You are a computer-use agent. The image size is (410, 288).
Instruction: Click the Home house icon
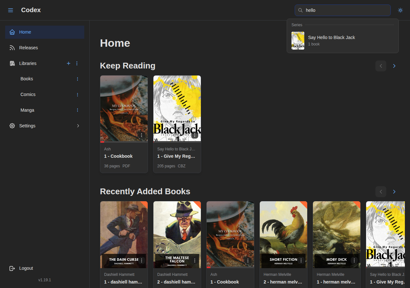(x=12, y=32)
